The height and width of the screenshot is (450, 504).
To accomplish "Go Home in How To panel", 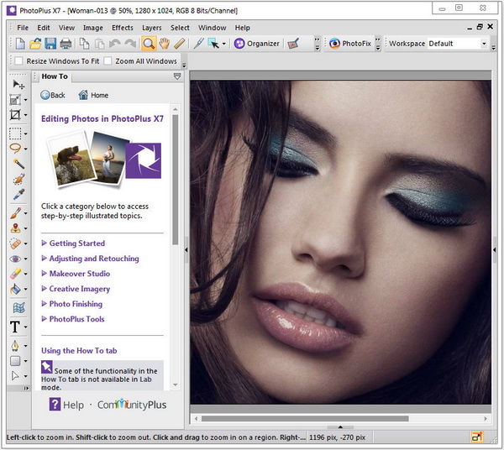I will coord(92,95).
